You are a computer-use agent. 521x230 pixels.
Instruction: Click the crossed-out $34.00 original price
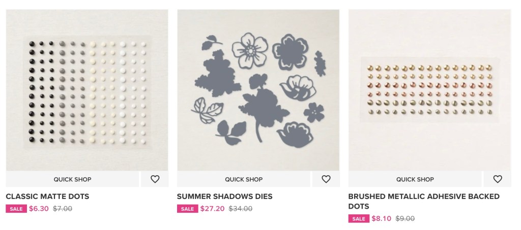pos(240,209)
